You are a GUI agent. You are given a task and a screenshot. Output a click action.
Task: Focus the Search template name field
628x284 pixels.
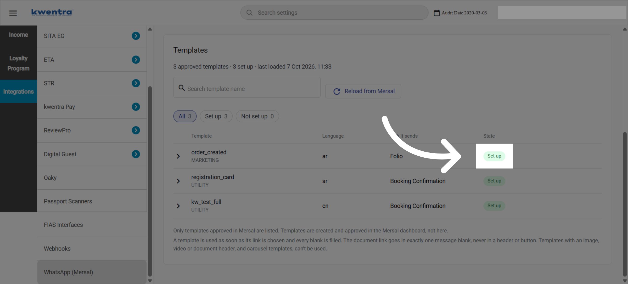coord(247,88)
